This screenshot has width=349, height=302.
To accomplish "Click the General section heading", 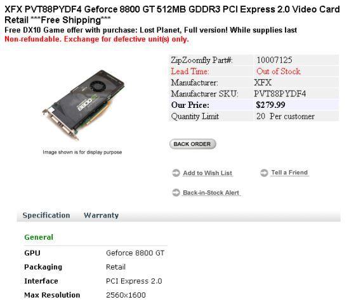I will 39,237.
